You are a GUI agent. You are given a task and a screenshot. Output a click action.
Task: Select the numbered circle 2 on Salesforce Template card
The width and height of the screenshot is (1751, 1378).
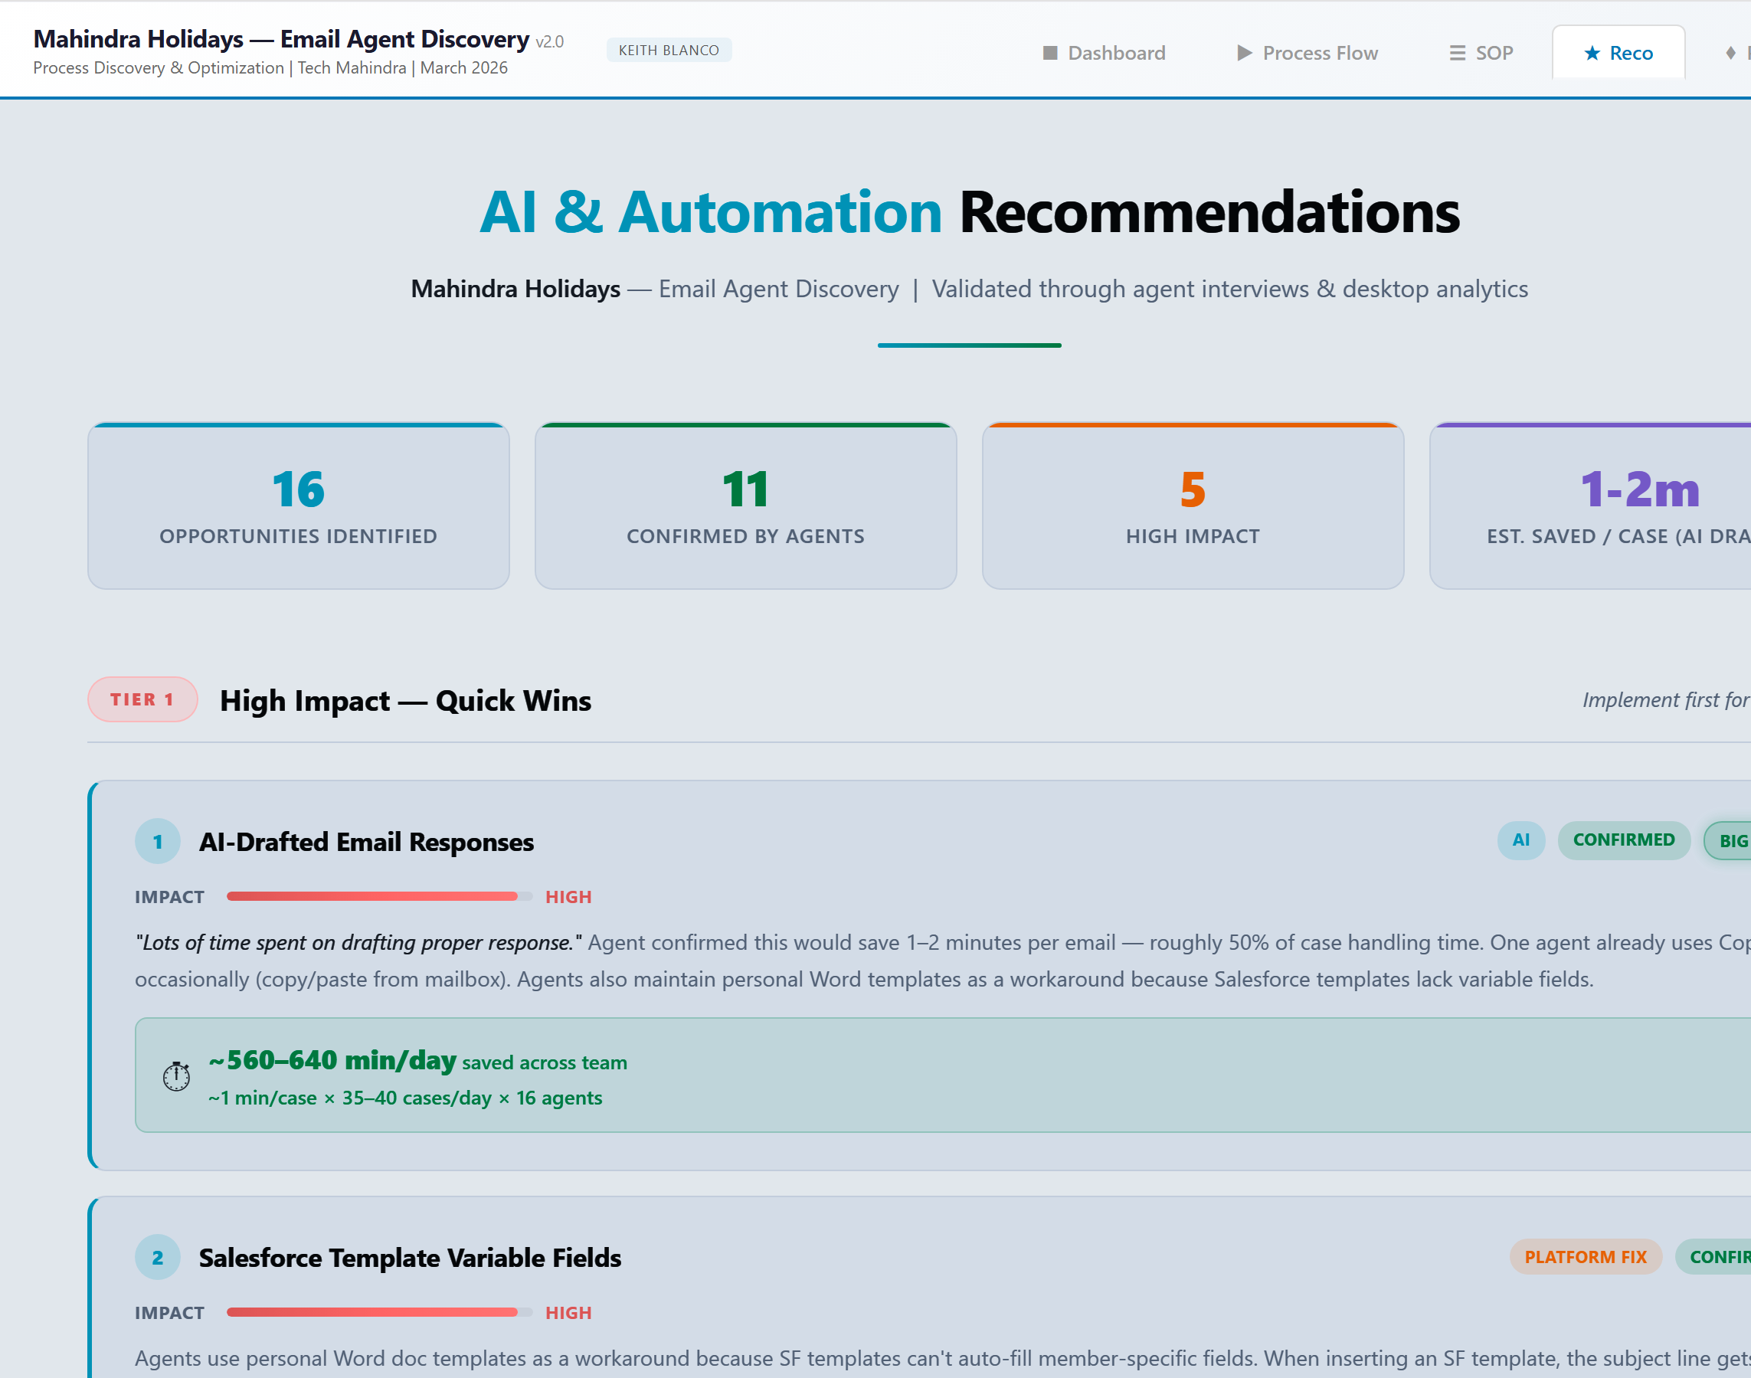pos(158,1257)
